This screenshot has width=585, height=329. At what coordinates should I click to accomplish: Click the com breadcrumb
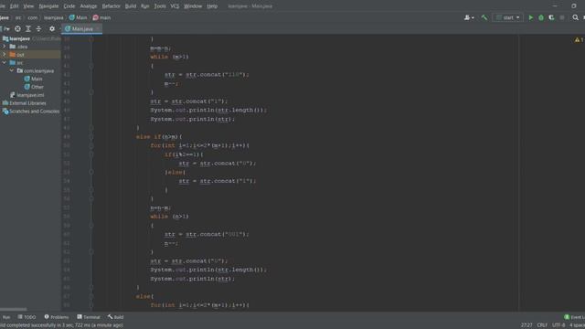(x=33, y=17)
